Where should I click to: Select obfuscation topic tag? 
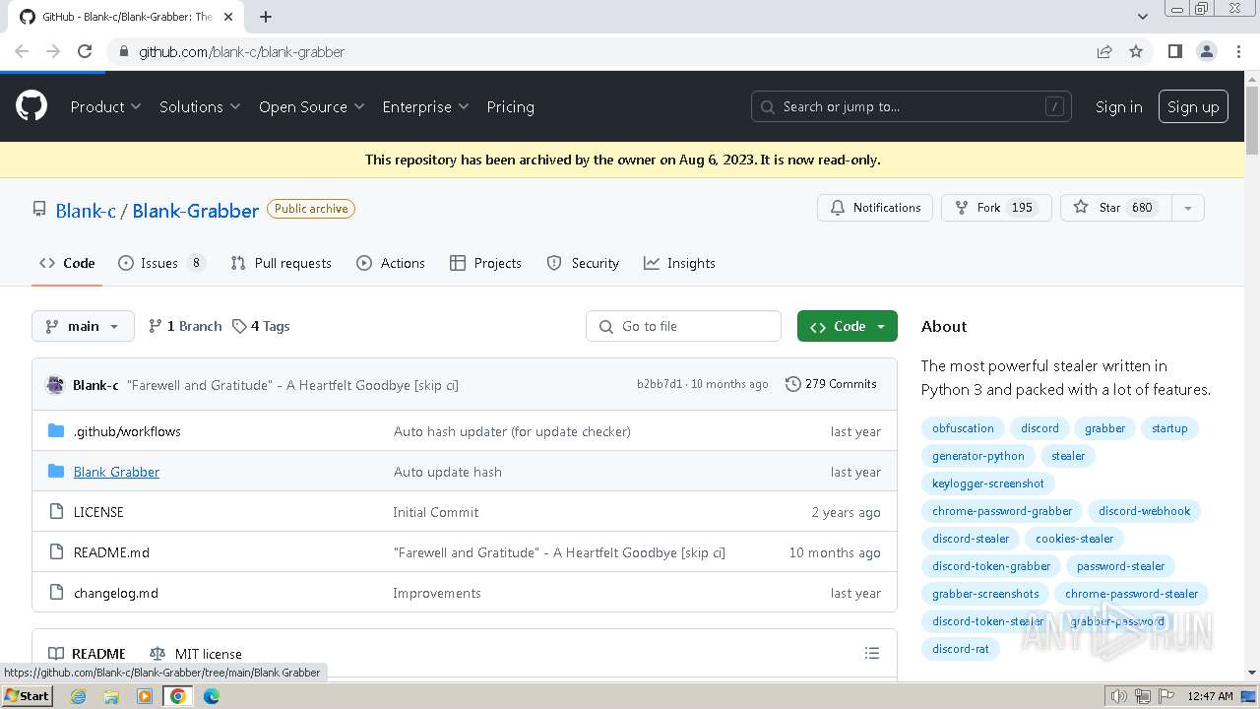click(x=963, y=428)
